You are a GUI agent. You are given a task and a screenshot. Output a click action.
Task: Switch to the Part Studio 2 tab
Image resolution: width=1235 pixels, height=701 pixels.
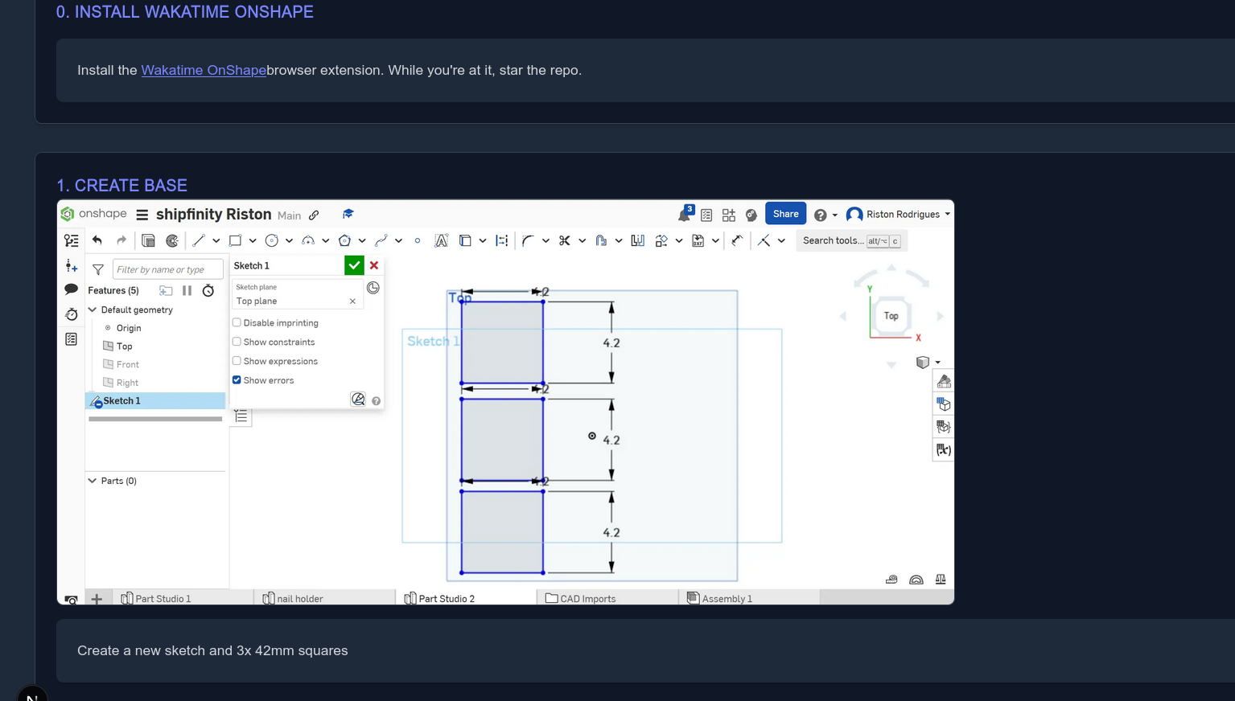[439, 598]
